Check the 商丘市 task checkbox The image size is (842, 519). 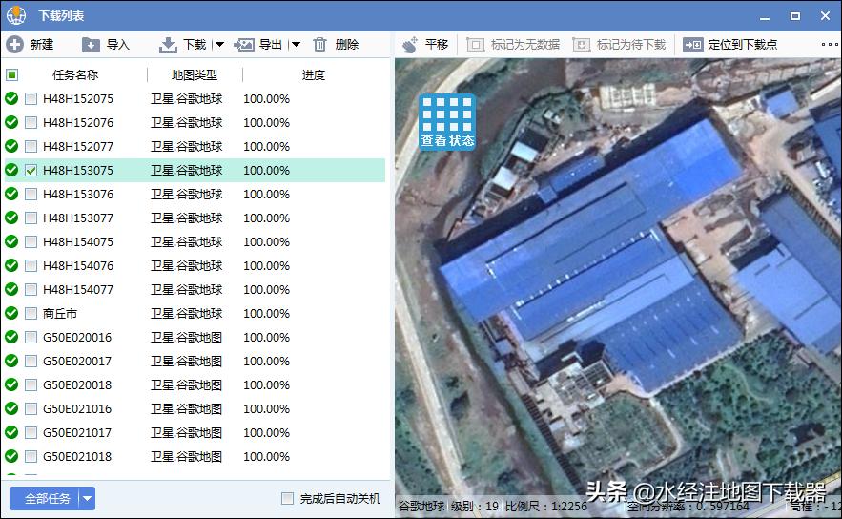(31, 313)
